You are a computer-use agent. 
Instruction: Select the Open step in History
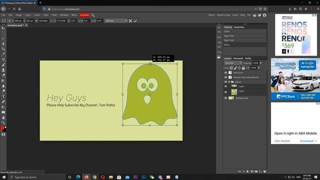tap(245, 31)
